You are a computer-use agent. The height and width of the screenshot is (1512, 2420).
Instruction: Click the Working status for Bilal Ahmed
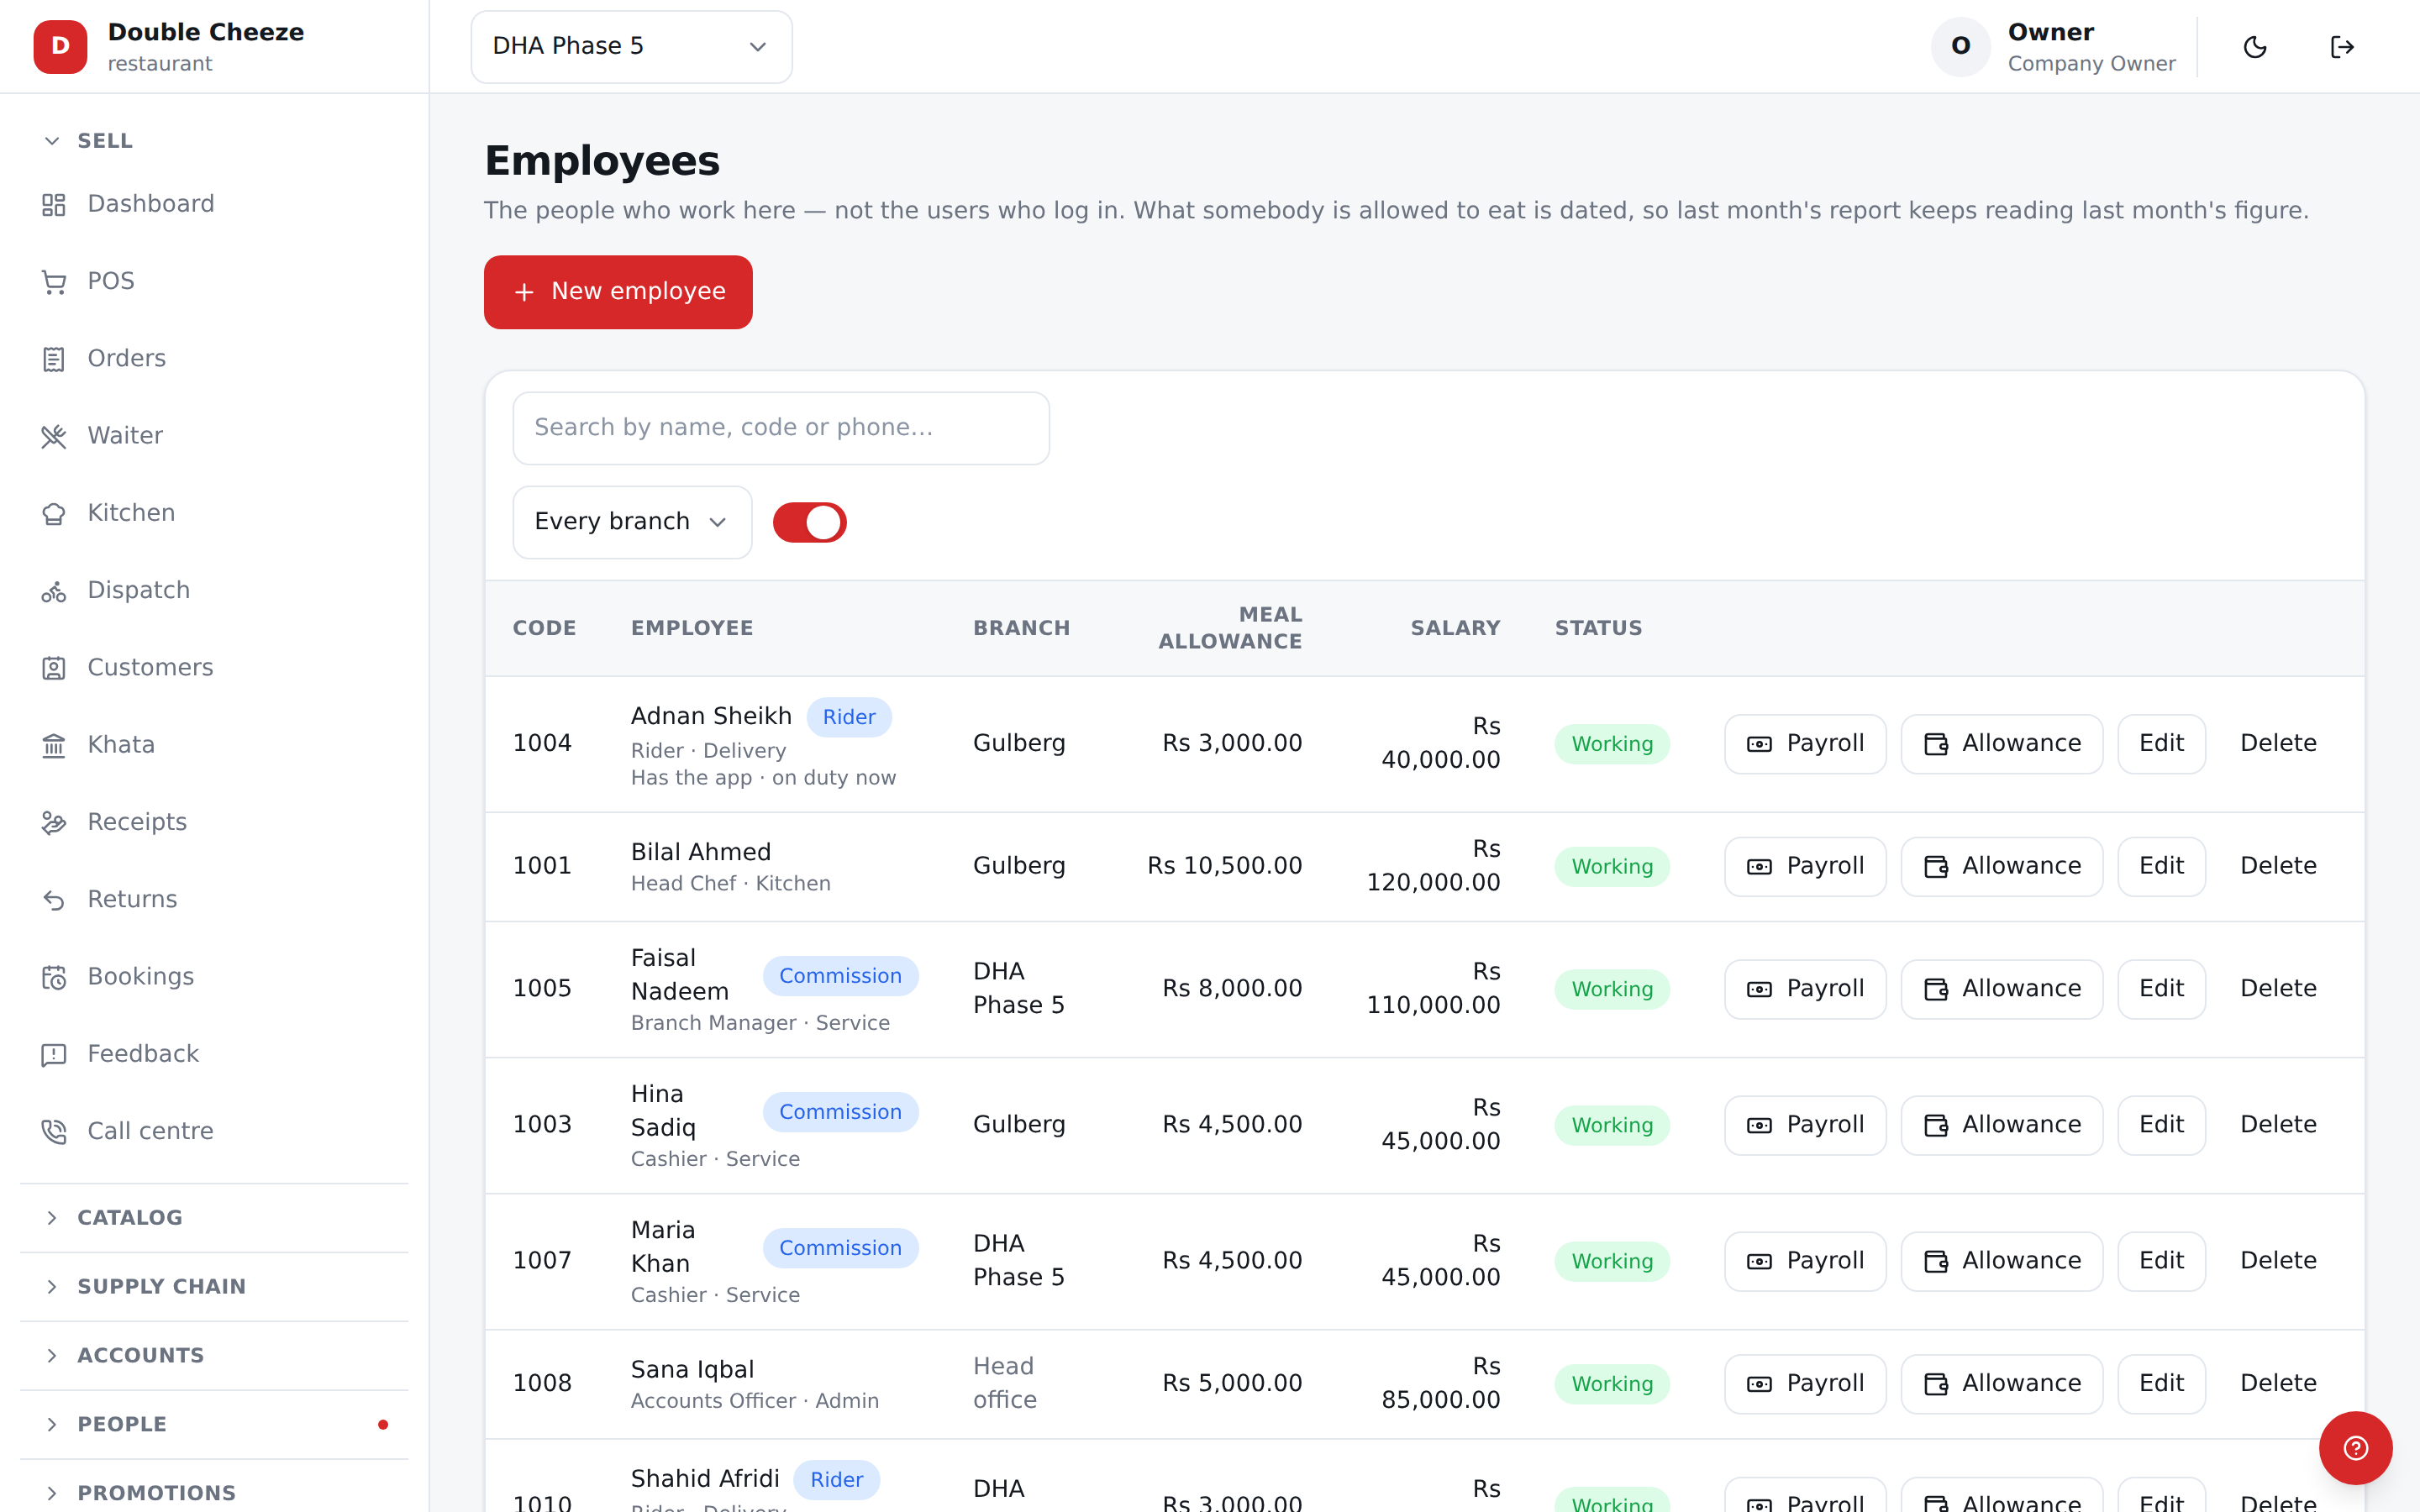pos(1612,866)
